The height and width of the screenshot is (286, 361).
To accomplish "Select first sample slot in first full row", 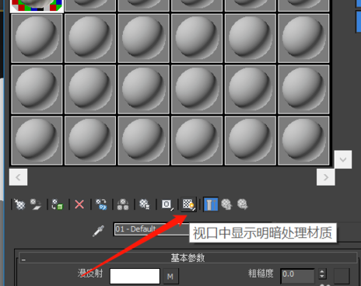I will click(37, 38).
